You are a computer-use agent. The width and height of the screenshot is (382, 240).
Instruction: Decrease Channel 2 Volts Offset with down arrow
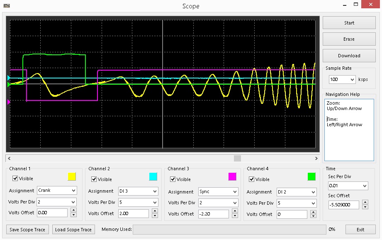click(155, 216)
